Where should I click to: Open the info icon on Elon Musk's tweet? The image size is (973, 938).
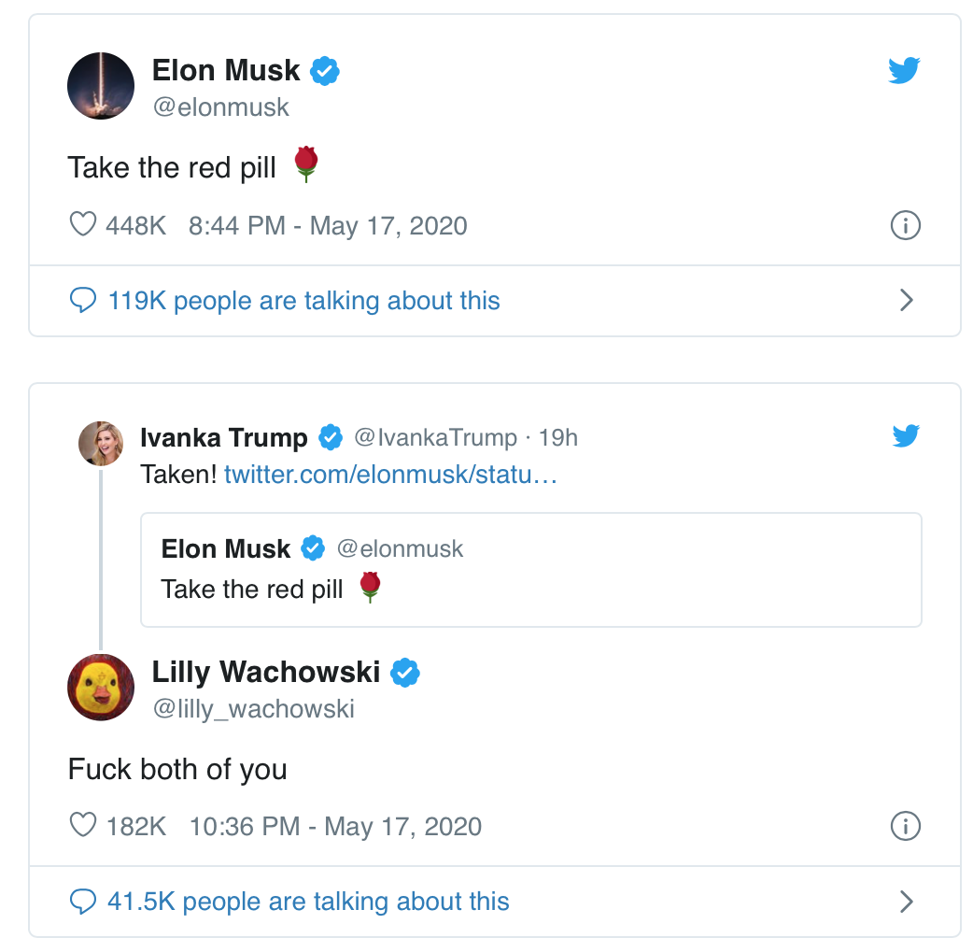pos(904,225)
